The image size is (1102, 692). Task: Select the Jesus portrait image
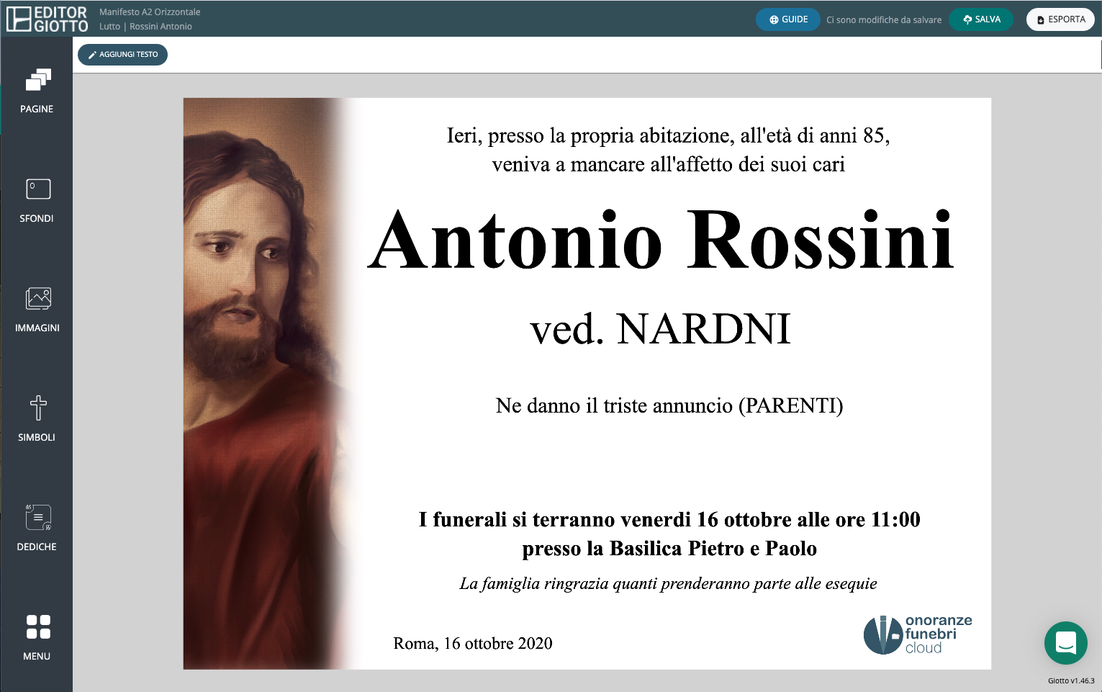[x=270, y=384]
